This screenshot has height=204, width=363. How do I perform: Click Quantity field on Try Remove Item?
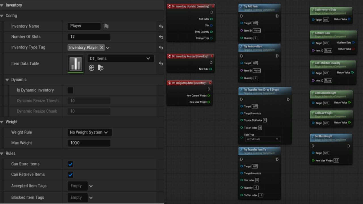point(256,78)
